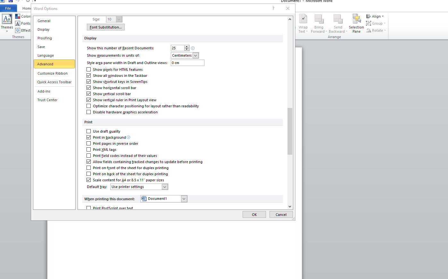
Task: Uncheck Print in background
Action: (x=89, y=137)
